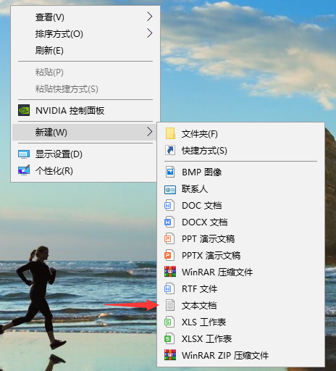Expand the 排序方式(O) submenu arrow
The height and width of the screenshot is (371, 336).
pyautogui.click(x=150, y=33)
